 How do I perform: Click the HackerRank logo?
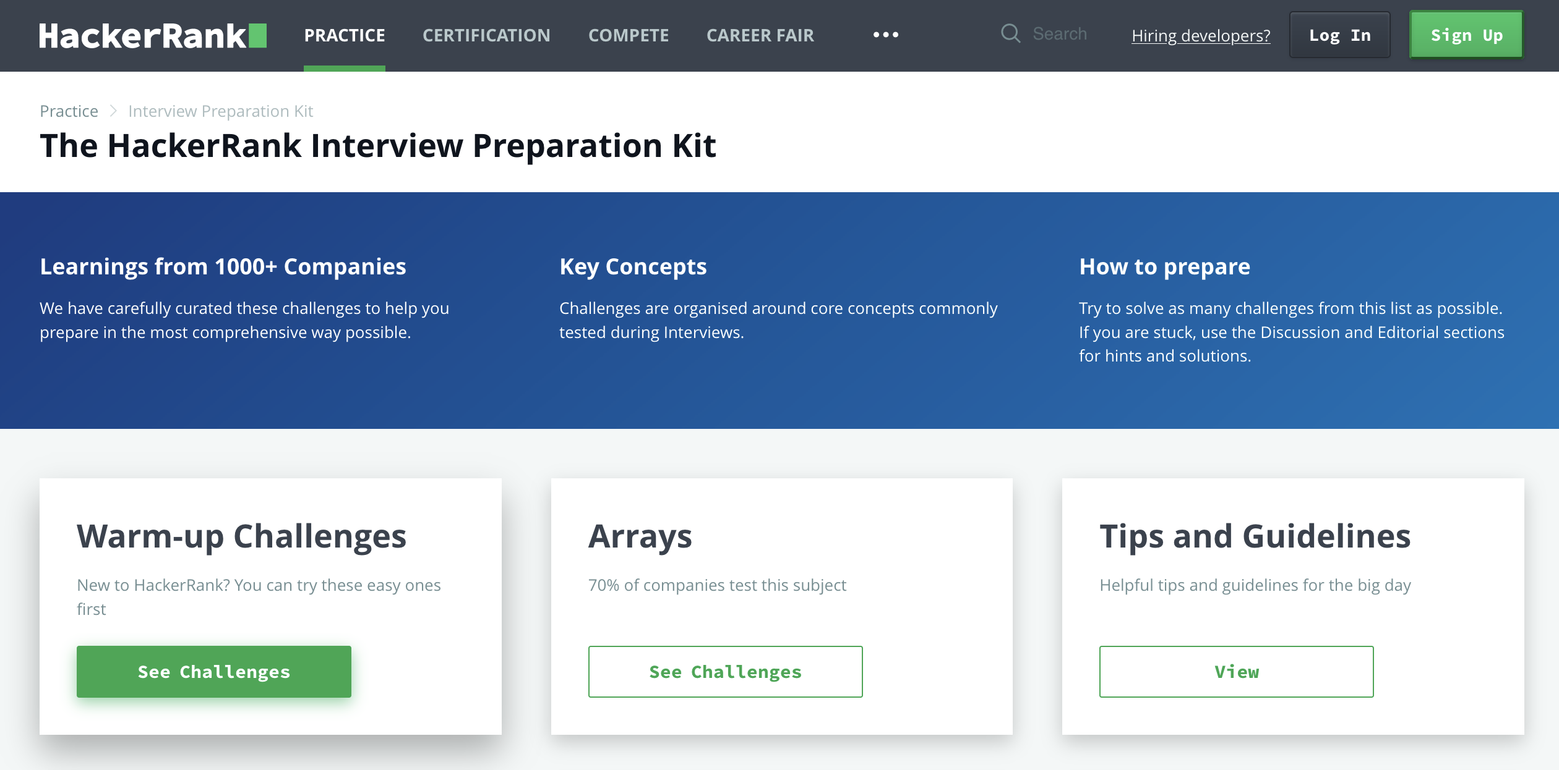click(x=152, y=35)
